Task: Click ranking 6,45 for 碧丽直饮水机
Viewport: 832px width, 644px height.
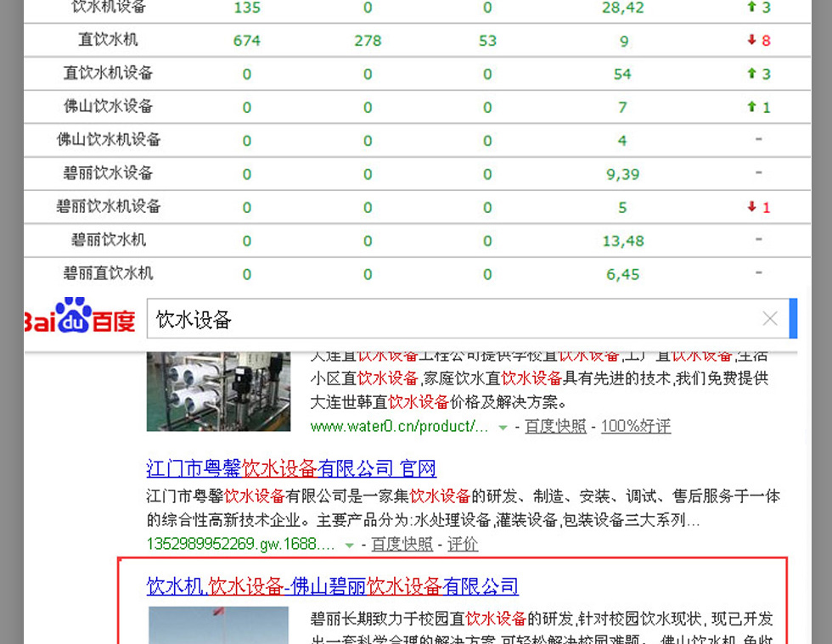Action: click(622, 275)
